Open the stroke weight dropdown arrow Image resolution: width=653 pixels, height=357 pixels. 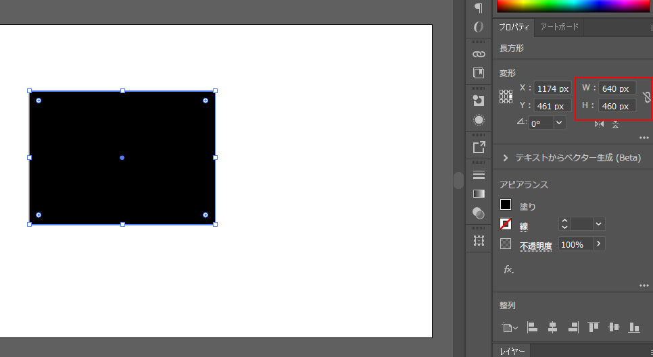[598, 224]
